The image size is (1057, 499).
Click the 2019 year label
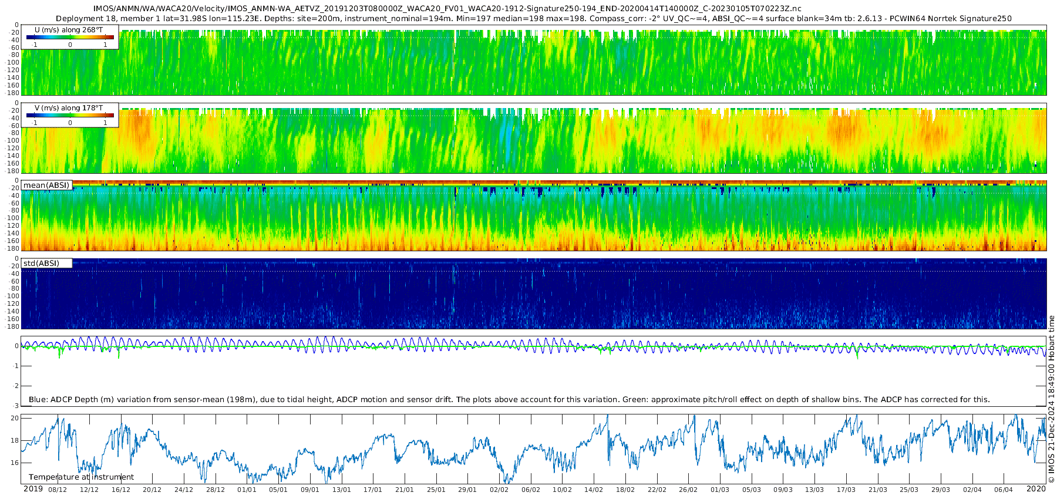point(33,489)
